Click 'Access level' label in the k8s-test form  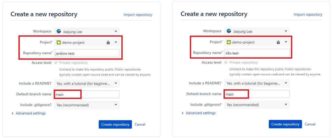tap(211, 63)
